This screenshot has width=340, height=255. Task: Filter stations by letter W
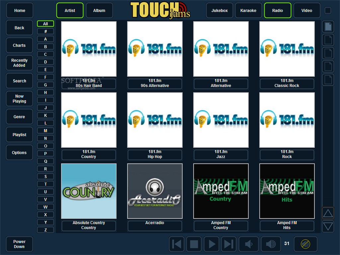click(45, 207)
